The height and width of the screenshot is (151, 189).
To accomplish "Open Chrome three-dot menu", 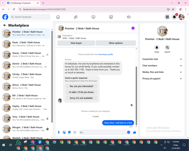I will 186,9.
